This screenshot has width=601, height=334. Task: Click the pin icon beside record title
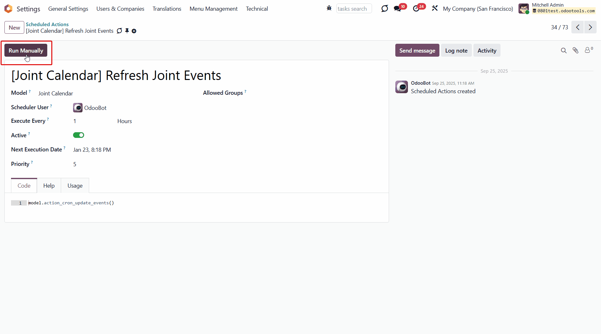(x=127, y=31)
